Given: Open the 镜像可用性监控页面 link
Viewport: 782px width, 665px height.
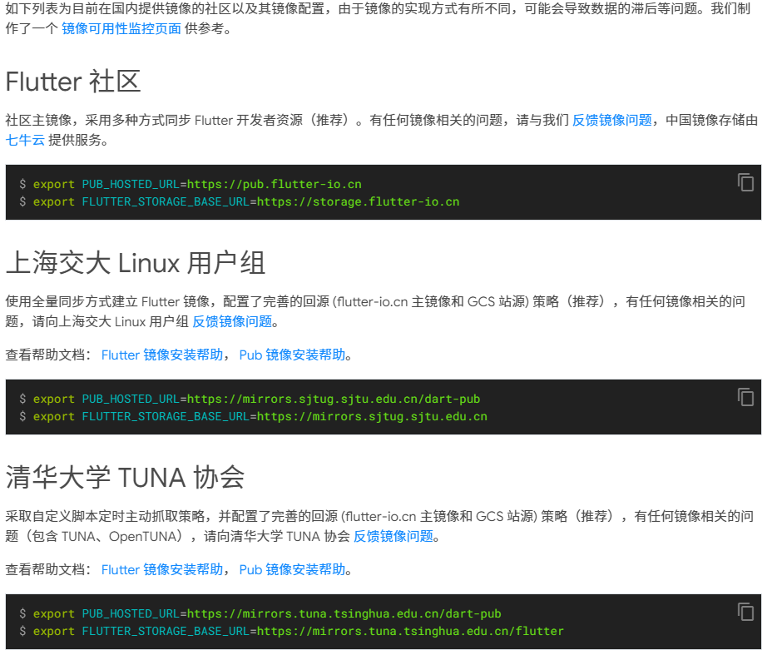Looking at the screenshot, I should tap(121, 28).
